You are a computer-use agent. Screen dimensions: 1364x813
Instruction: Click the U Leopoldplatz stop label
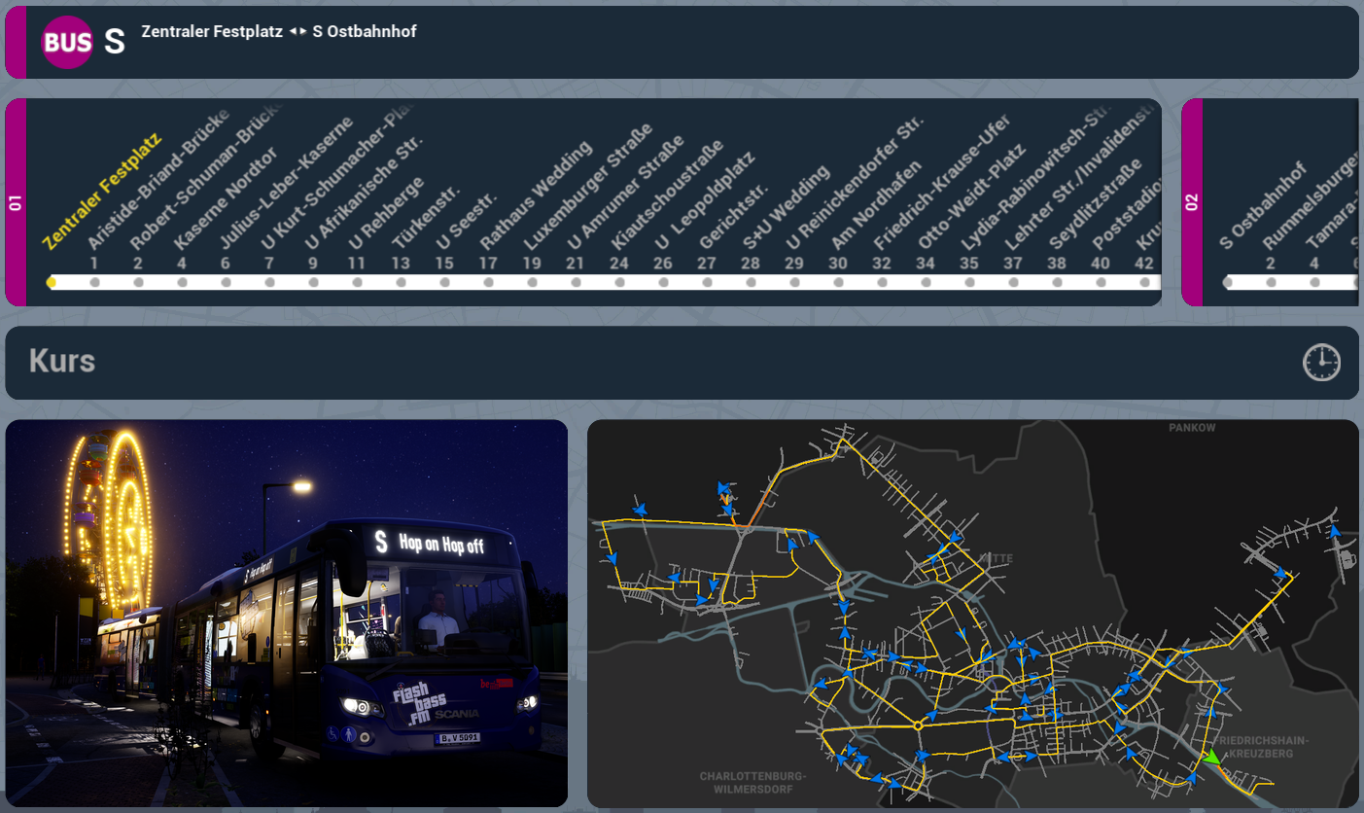(x=703, y=202)
